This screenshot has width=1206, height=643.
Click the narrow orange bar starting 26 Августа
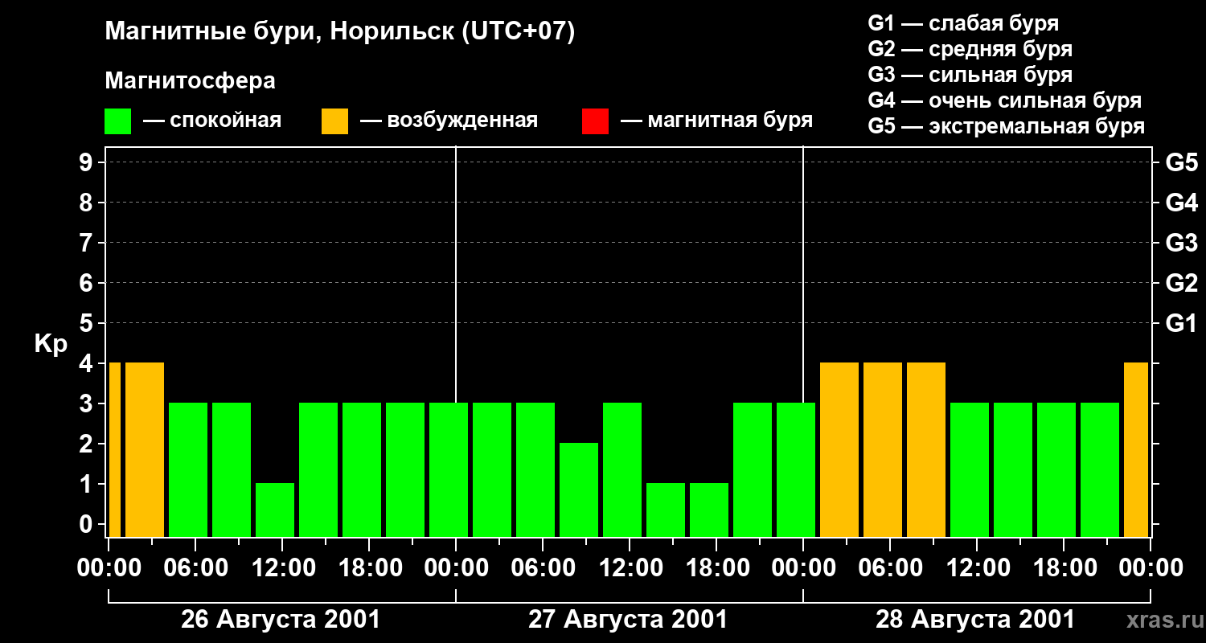[114, 449]
